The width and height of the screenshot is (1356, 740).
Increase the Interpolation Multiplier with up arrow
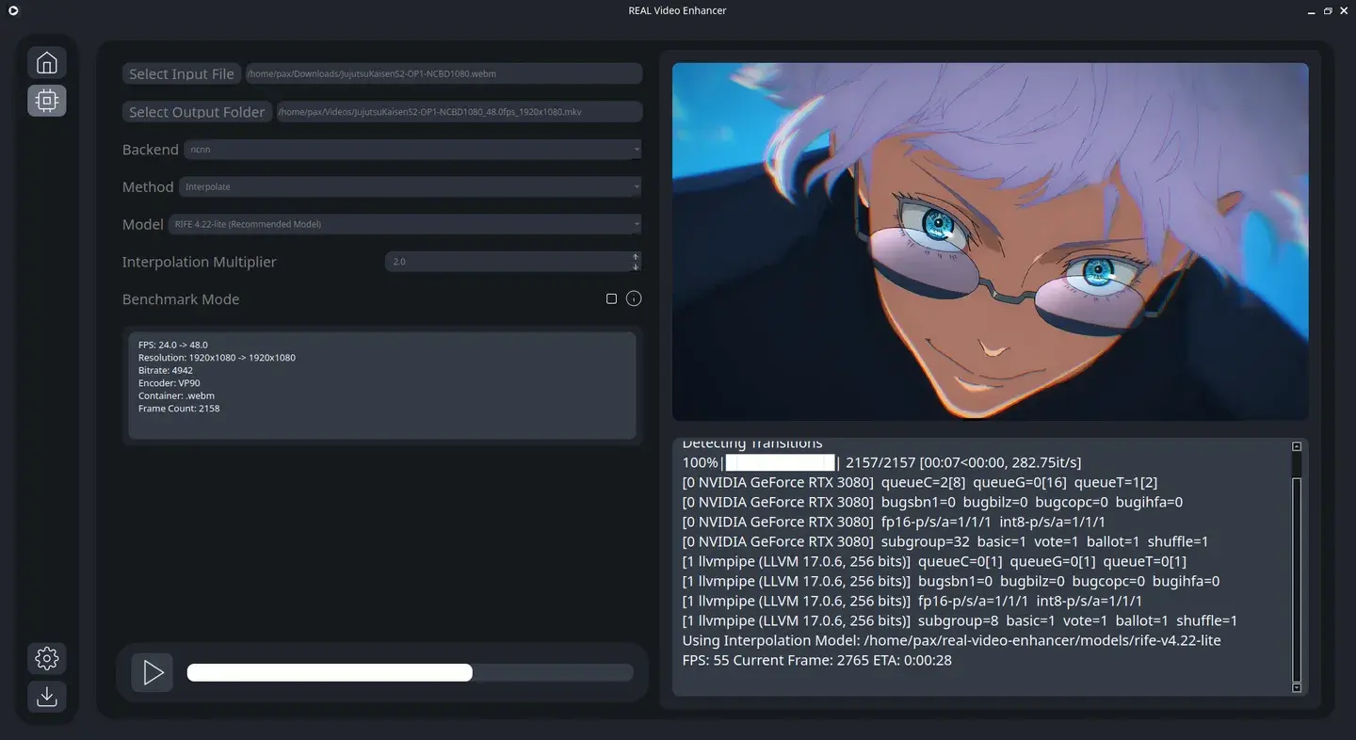click(636, 256)
